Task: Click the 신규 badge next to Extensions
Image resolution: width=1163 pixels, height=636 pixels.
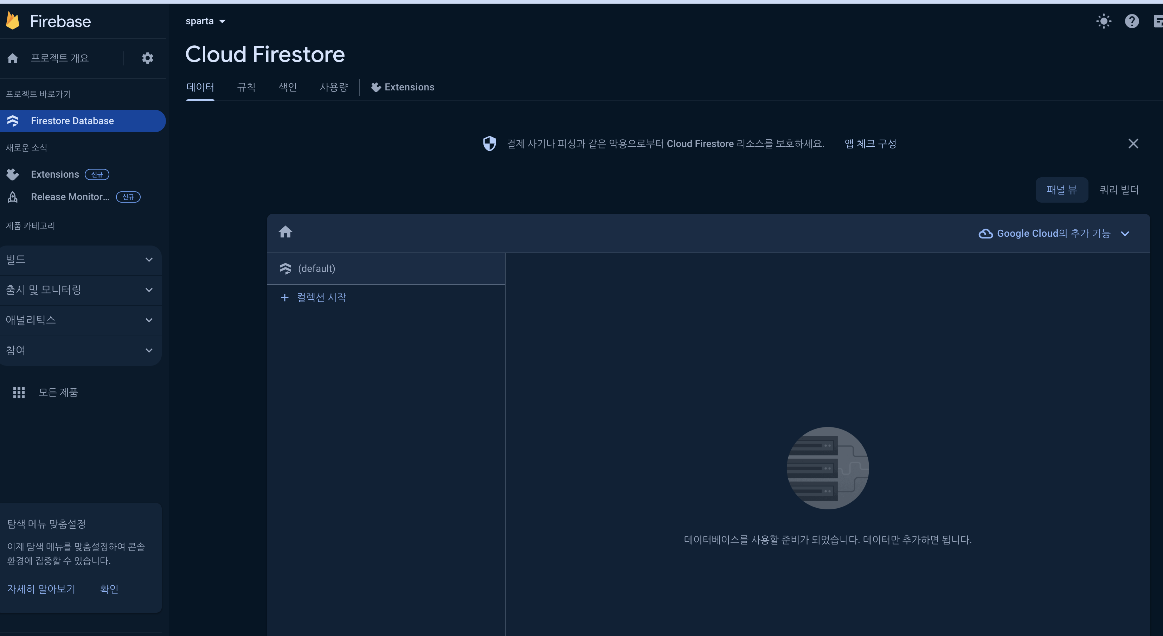Action: pyautogui.click(x=97, y=174)
